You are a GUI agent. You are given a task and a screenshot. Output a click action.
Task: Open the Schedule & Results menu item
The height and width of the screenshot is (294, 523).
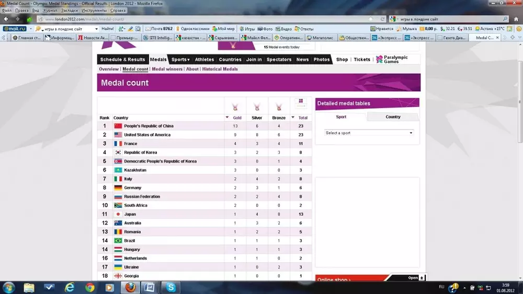[122, 60]
